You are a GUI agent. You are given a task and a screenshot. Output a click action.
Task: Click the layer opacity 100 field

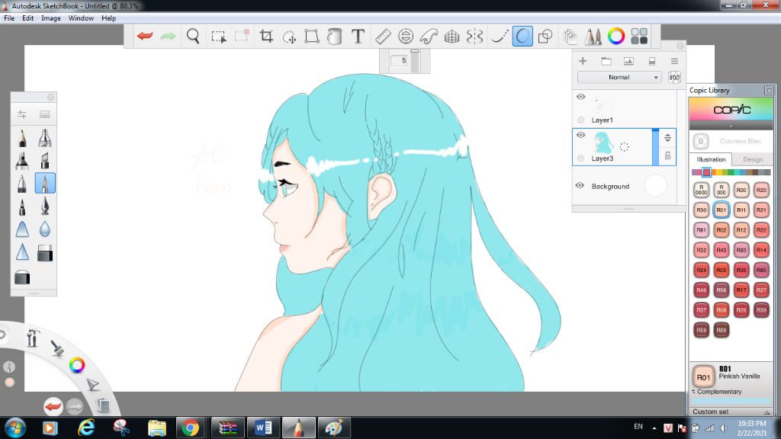tap(674, 77)
